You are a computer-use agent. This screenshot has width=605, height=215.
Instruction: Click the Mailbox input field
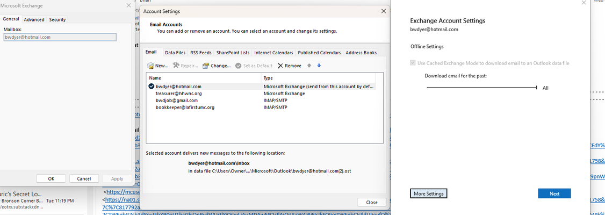coord(60,37)
